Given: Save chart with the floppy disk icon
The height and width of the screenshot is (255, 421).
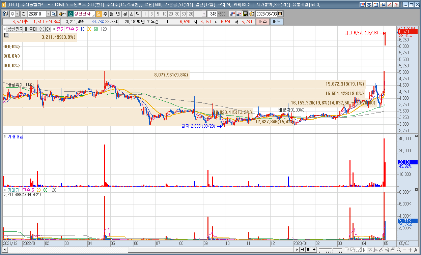Looking at the screenshot, I should (x=245, y=14).
